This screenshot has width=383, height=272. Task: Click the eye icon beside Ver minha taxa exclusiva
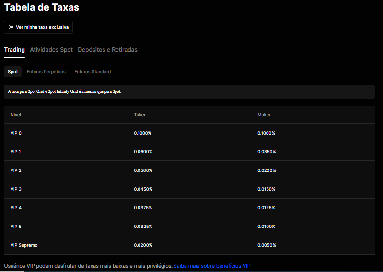(11, 27)
